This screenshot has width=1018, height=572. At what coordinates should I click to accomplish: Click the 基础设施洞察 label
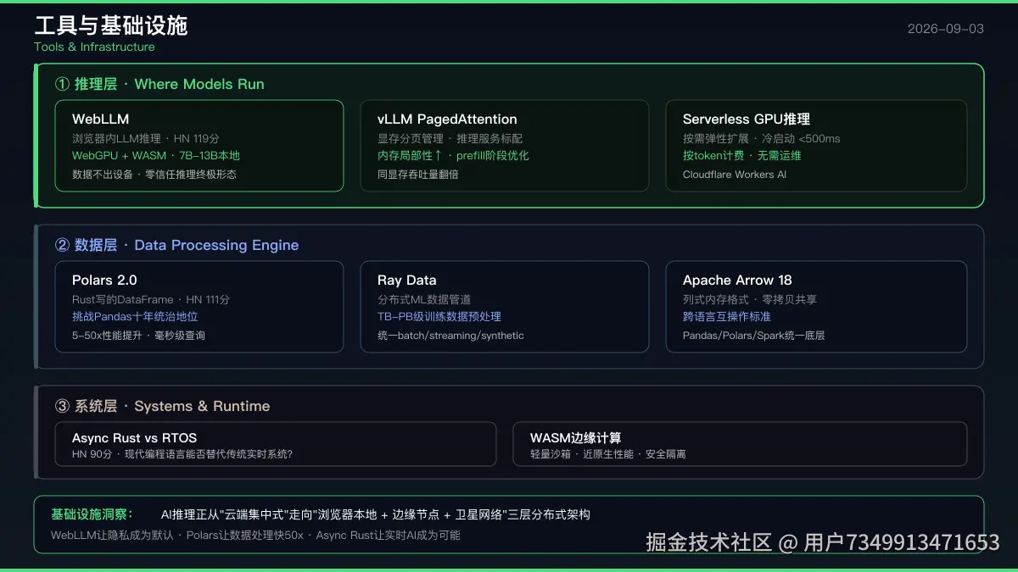92,514
